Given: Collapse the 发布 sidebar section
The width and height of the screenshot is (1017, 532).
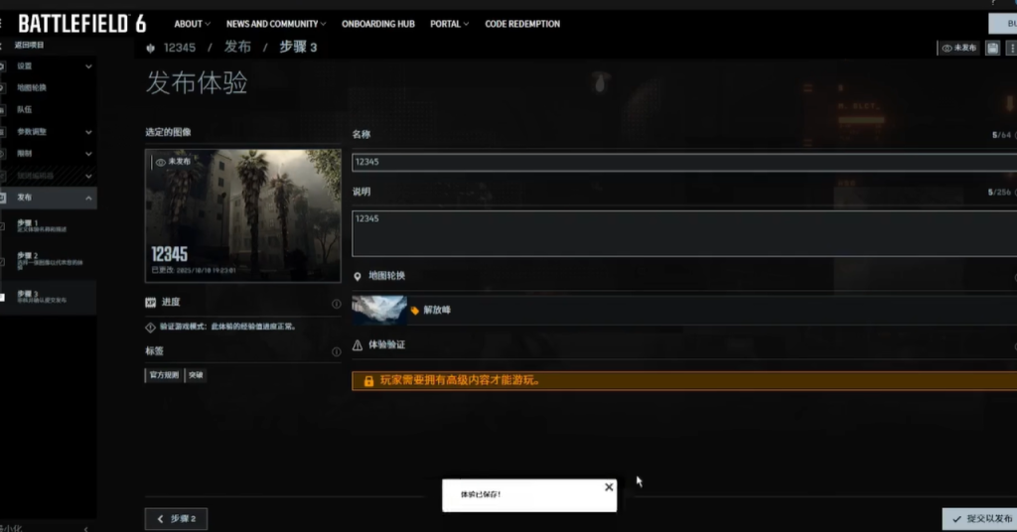Looking at the screenshot, I should pyautogui.click(x=88, y=199).
